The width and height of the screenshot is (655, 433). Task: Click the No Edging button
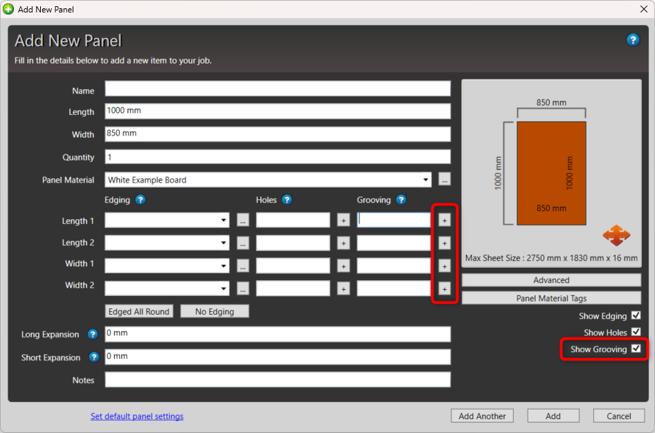[215, 311]
